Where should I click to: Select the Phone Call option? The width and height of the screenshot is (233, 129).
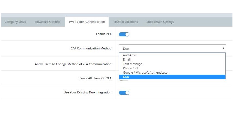click(130, 68)
